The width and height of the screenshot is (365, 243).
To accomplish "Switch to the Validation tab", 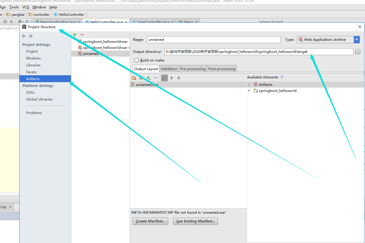I will [x=169, y=69].
